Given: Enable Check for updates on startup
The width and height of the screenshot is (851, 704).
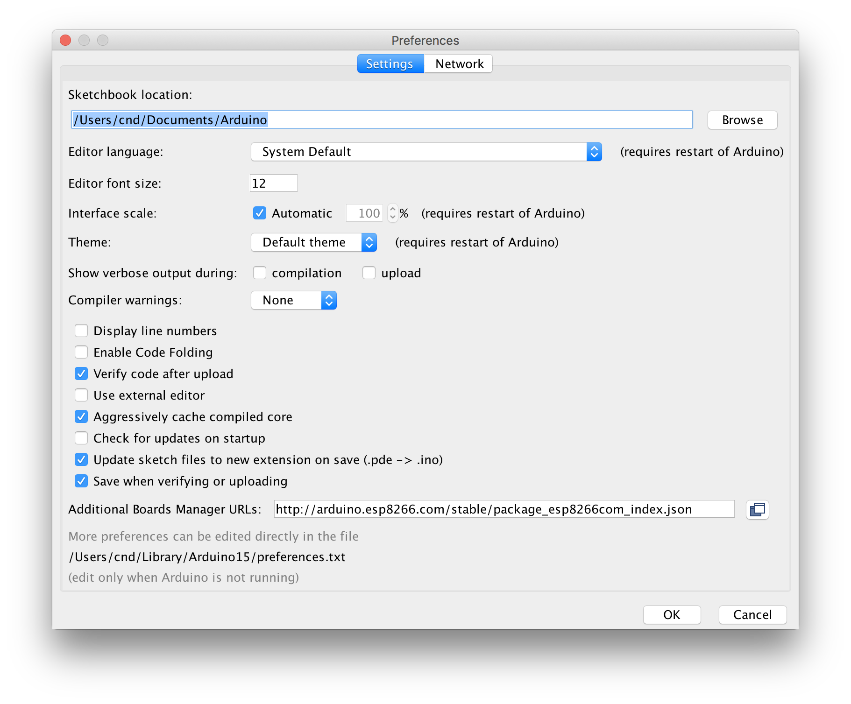Looking at the screenshot, I should click(81, 438).
